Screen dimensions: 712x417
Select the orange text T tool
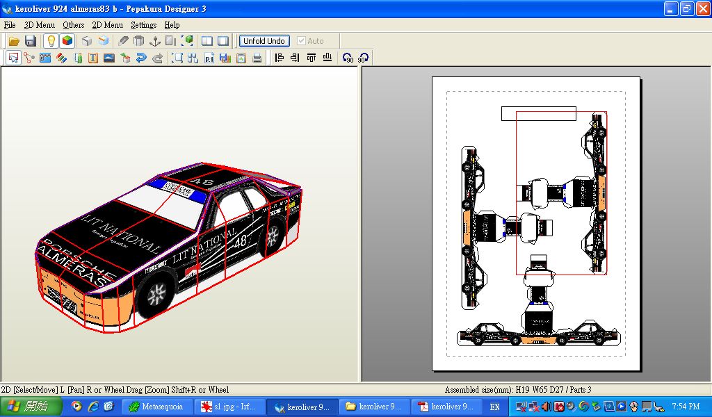(x=93, y=58)
